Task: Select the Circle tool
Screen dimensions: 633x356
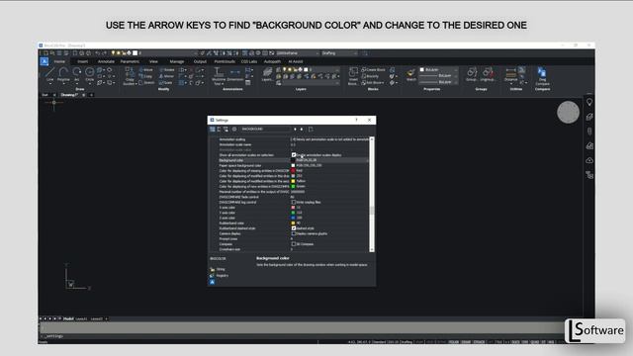Action: [x=89, y=74]
